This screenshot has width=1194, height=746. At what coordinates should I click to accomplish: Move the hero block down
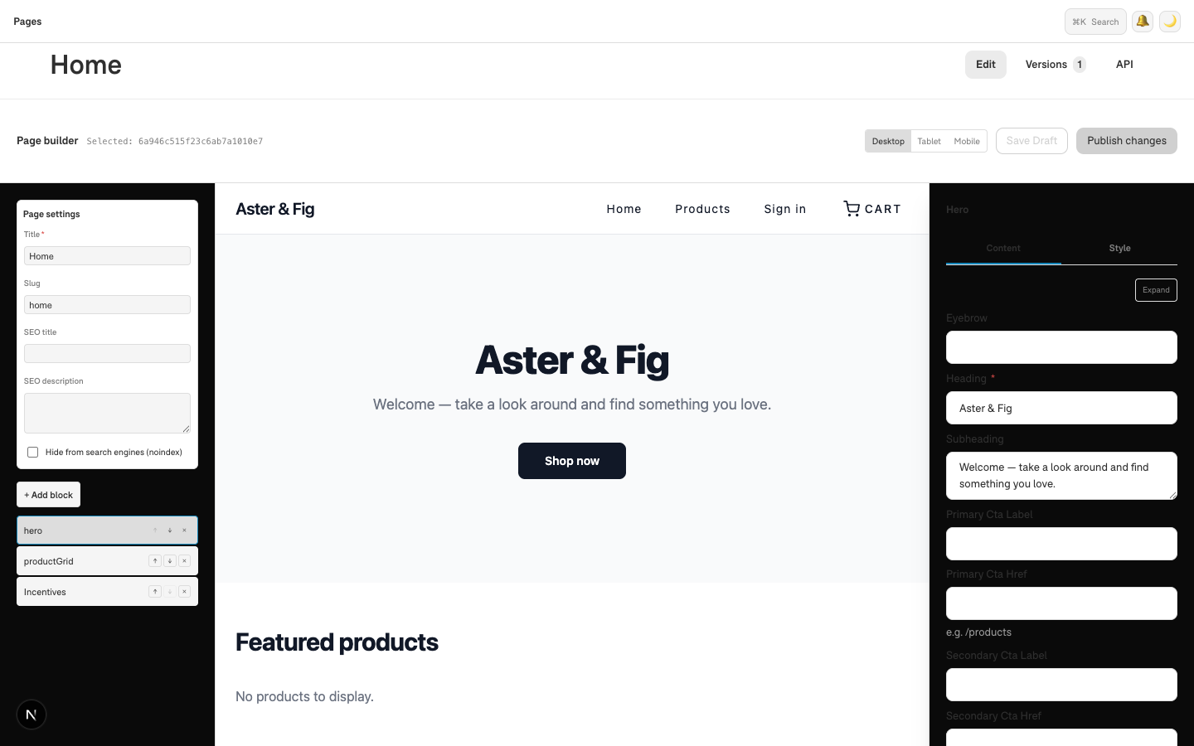tap(170, 530)
